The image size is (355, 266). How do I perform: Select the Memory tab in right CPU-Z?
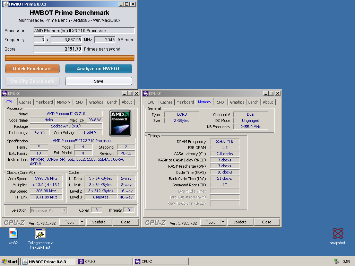[205, 102]
